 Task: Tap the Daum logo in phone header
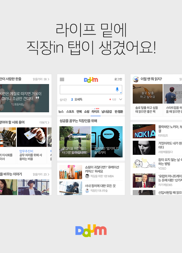point(91,80)
